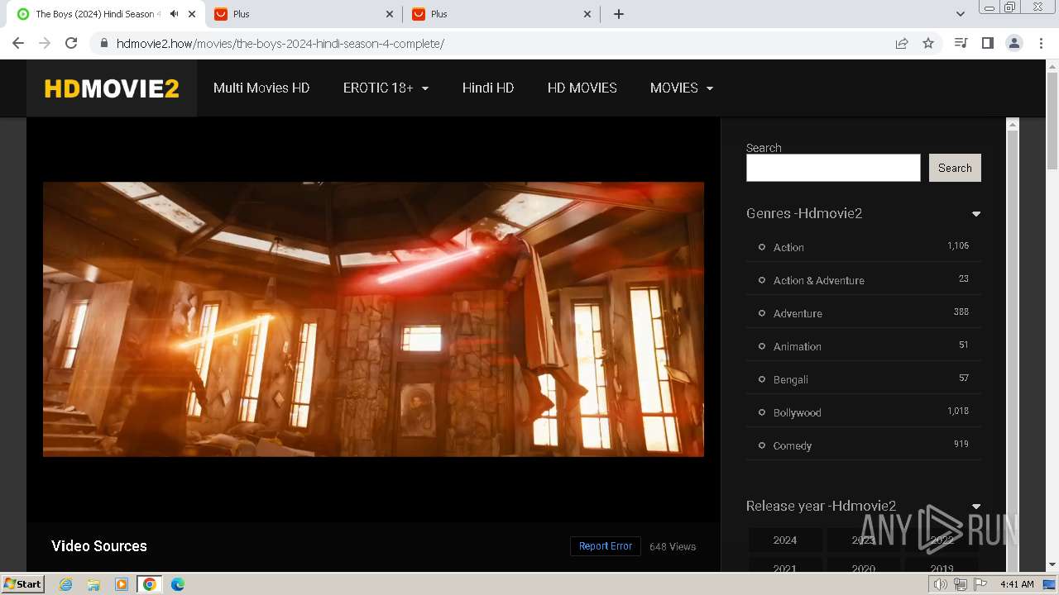Open Chrome three-dot menu
The image size is (1059, 595).
click(x=1041, y=43)
